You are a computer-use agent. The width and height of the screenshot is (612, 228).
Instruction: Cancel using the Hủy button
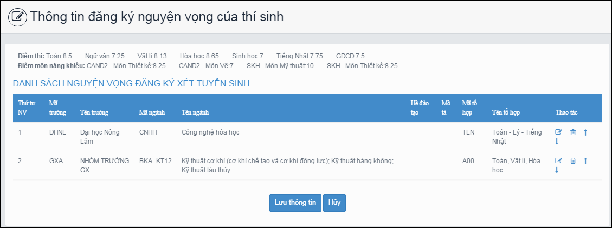334,203
